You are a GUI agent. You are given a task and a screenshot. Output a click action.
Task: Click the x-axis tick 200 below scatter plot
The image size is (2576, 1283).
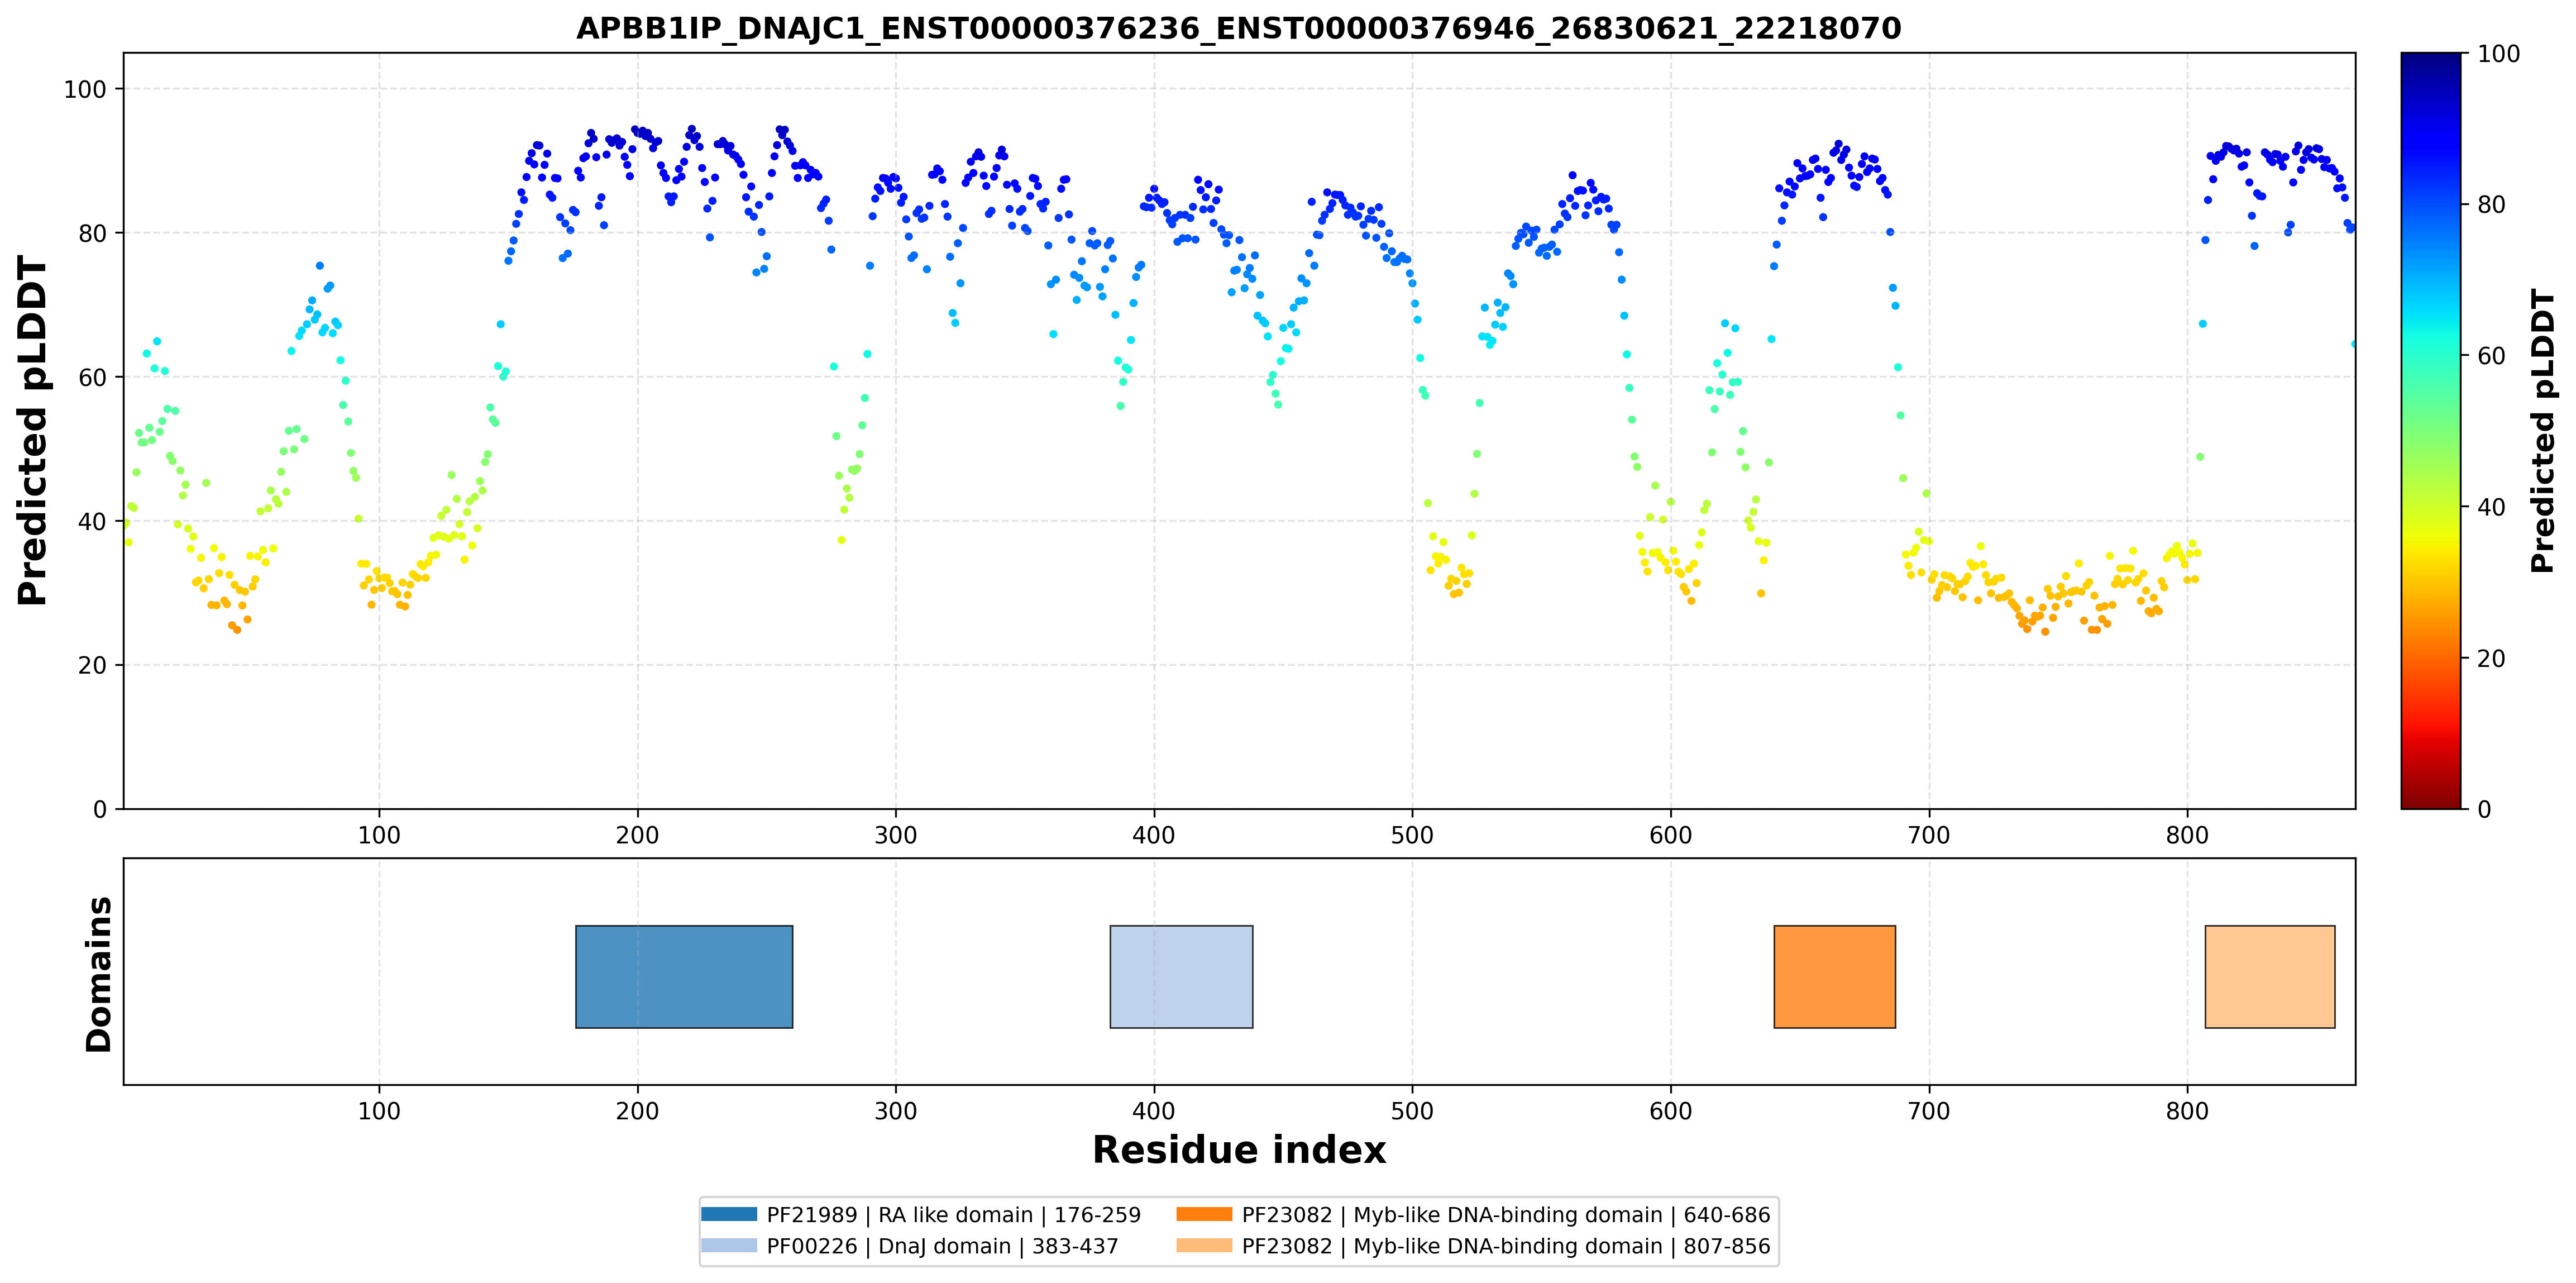click(637, 835)
